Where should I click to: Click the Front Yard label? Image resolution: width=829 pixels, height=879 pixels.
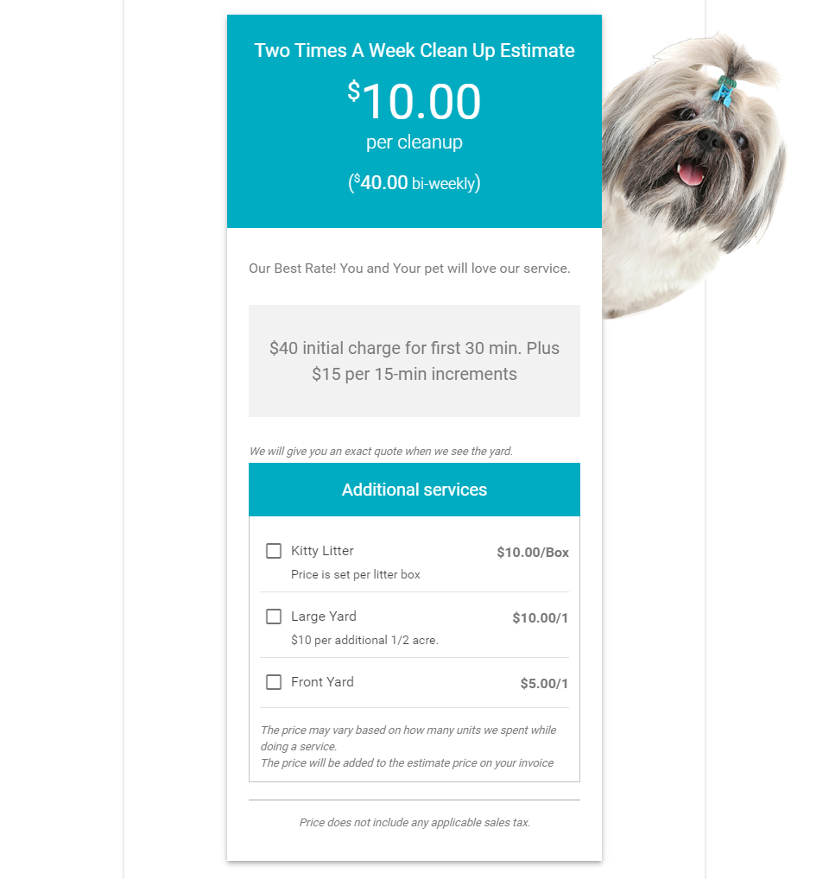pos(322,682)
